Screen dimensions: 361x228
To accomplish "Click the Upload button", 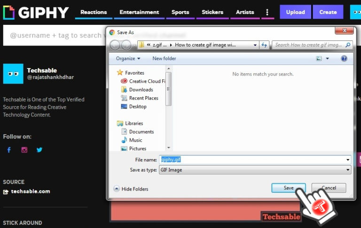I will (295, 12).
